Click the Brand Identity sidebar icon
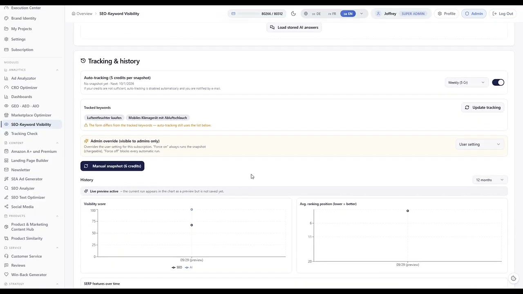 tap(7, 18)
